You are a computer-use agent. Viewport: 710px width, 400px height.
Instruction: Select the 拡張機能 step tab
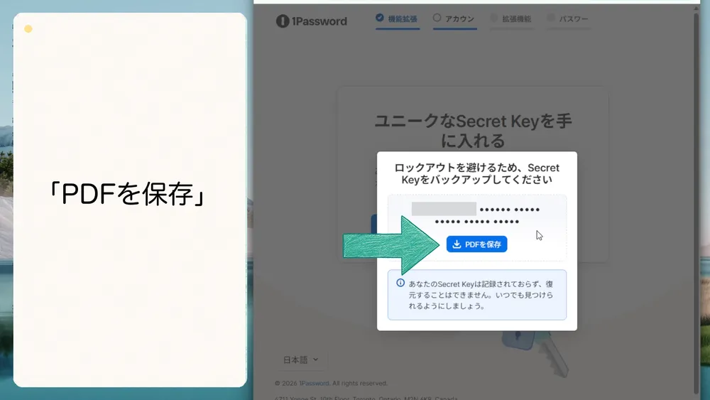(511, 19)
